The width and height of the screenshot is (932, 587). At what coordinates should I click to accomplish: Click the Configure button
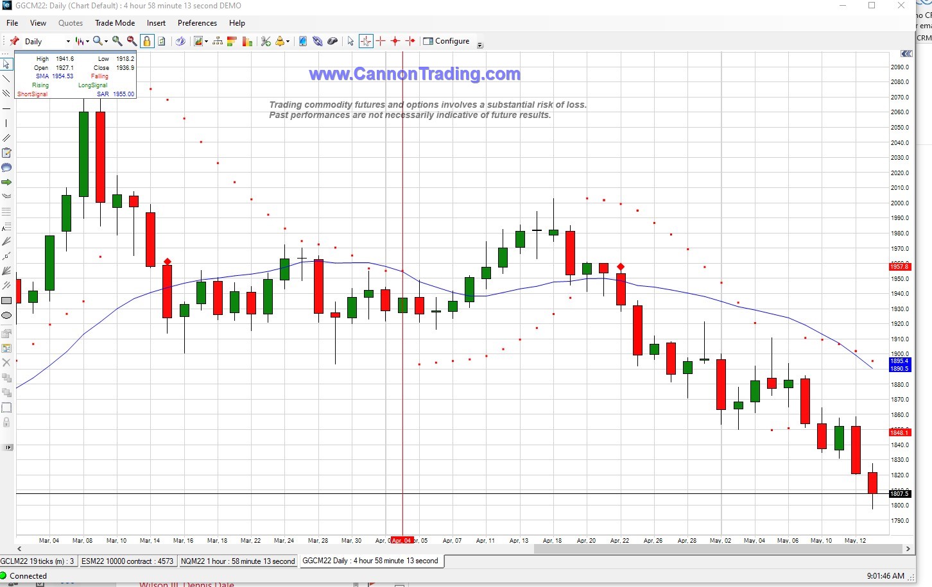(x=447, y=41)
